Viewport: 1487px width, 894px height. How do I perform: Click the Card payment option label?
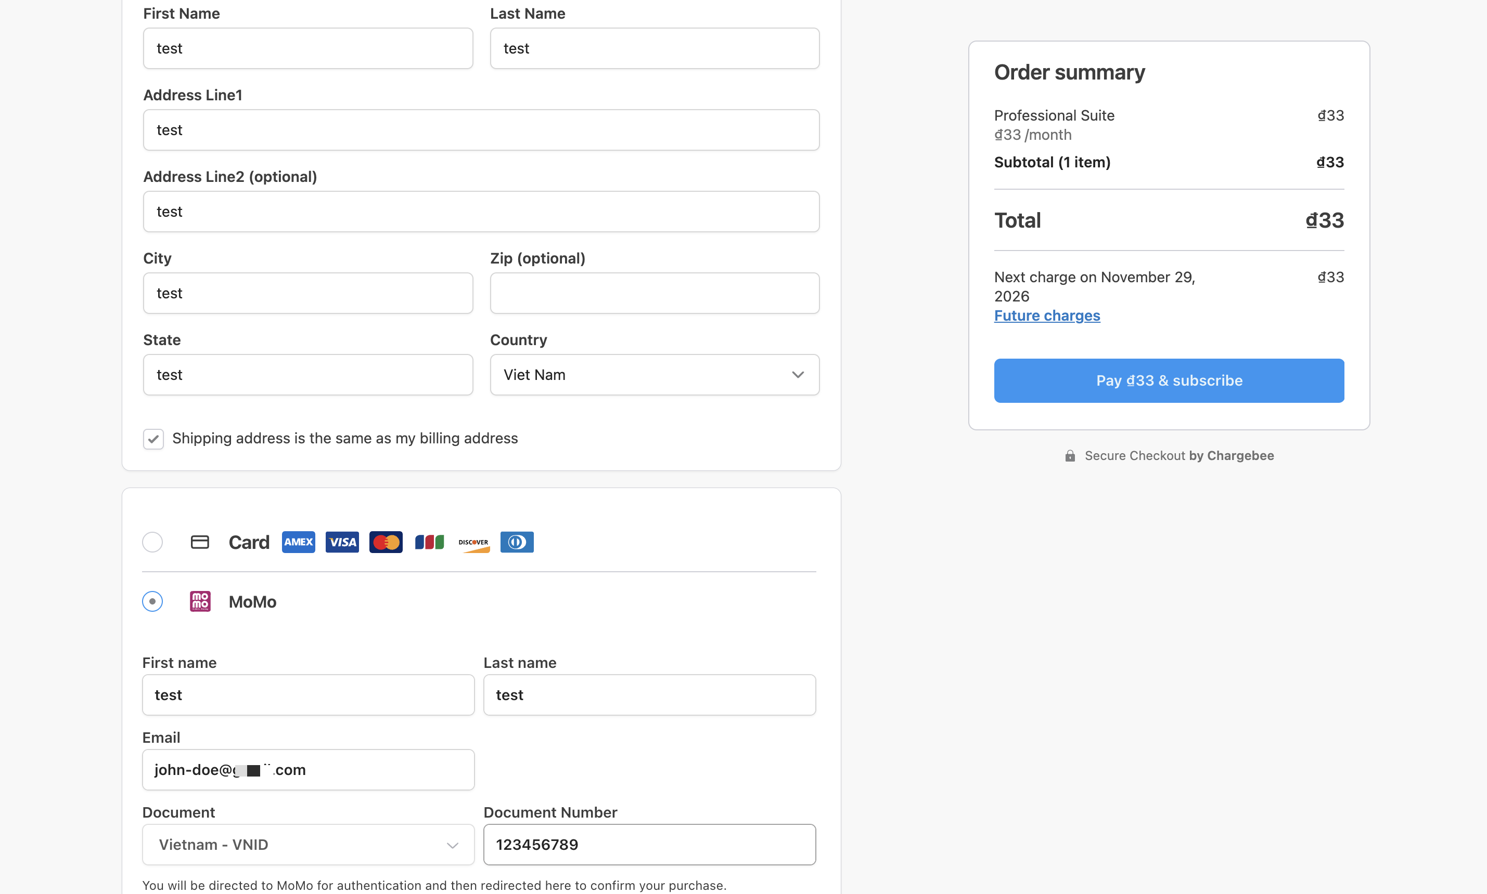pos(249,542)
